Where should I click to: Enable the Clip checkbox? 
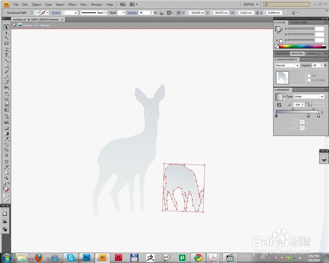309,76
